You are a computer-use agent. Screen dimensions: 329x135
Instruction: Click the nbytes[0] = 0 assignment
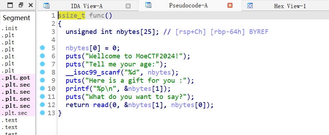pos(93,48)
